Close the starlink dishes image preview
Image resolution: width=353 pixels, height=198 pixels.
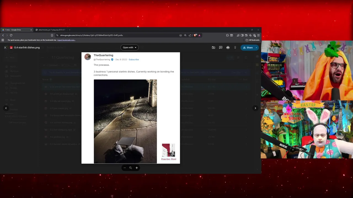[x=5, y=48]
